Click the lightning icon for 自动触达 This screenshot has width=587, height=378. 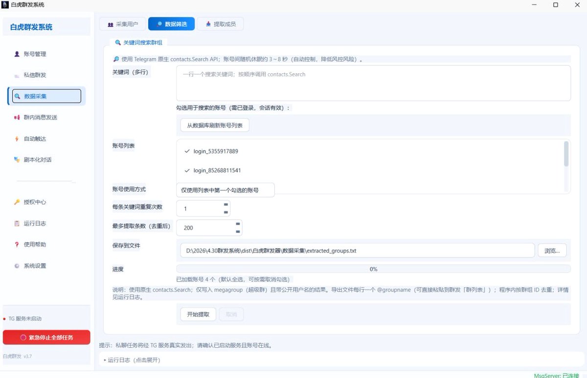coord(17,139)
